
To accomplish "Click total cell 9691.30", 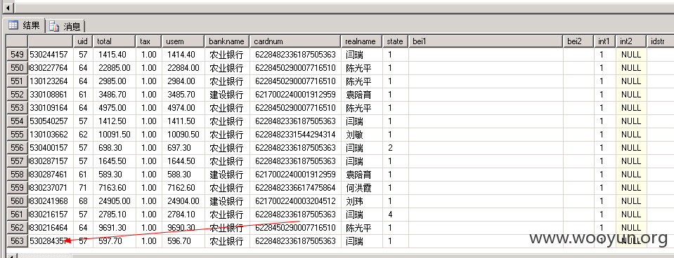I will pyautogui.click(x=115, y=228).
